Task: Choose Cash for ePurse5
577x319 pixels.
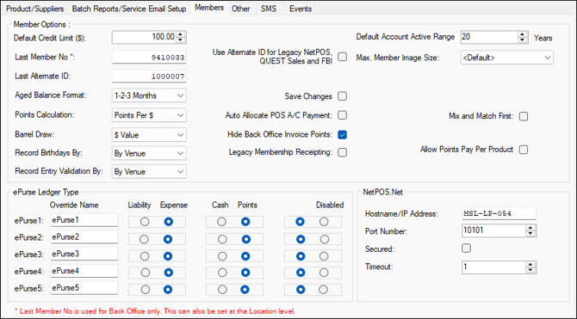Action: coord(222,290)
